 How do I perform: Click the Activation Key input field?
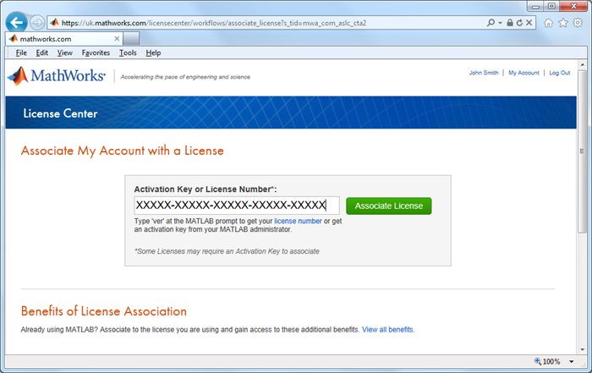point(236,206)
